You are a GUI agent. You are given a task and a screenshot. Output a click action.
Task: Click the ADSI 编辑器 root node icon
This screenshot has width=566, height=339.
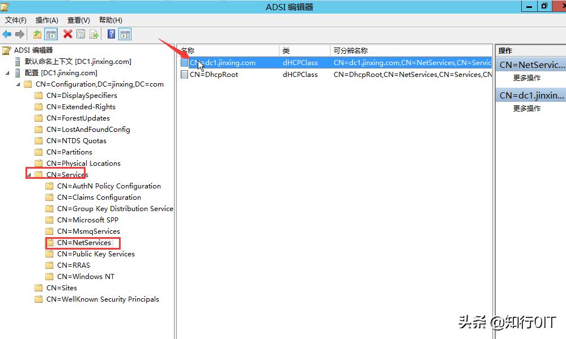point(6,50)
